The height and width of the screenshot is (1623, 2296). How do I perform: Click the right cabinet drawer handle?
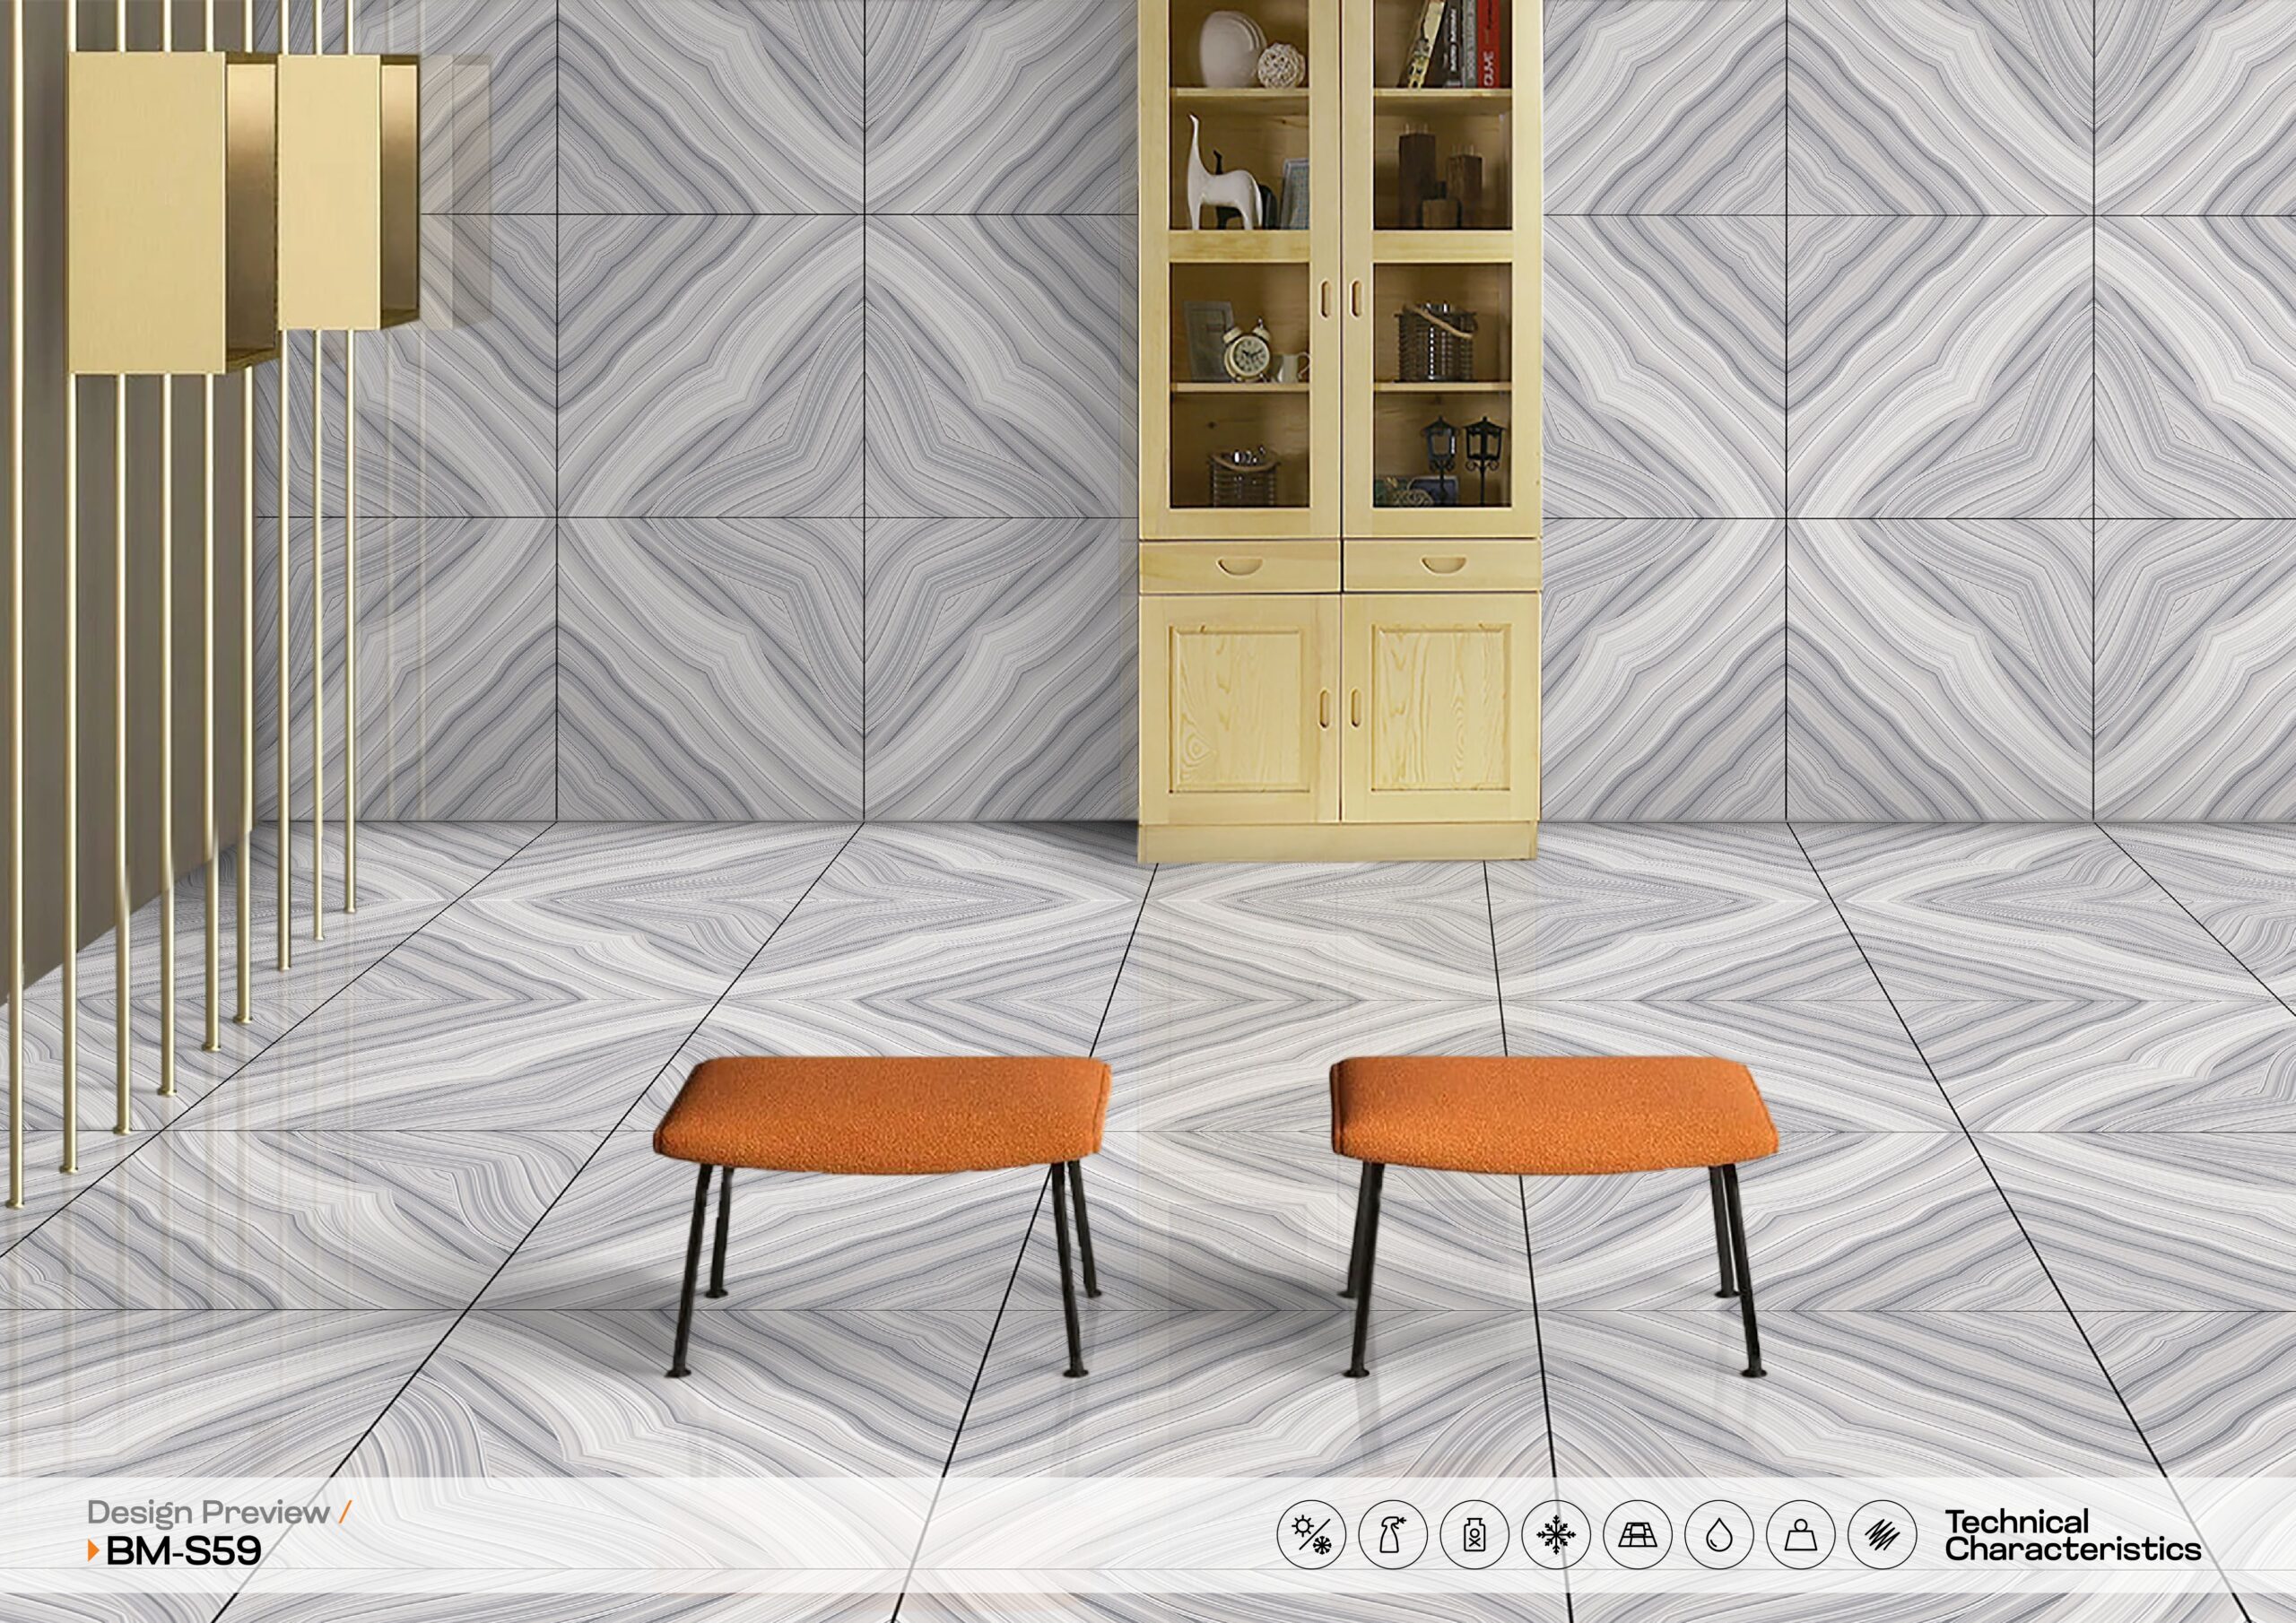(1443, 566)
